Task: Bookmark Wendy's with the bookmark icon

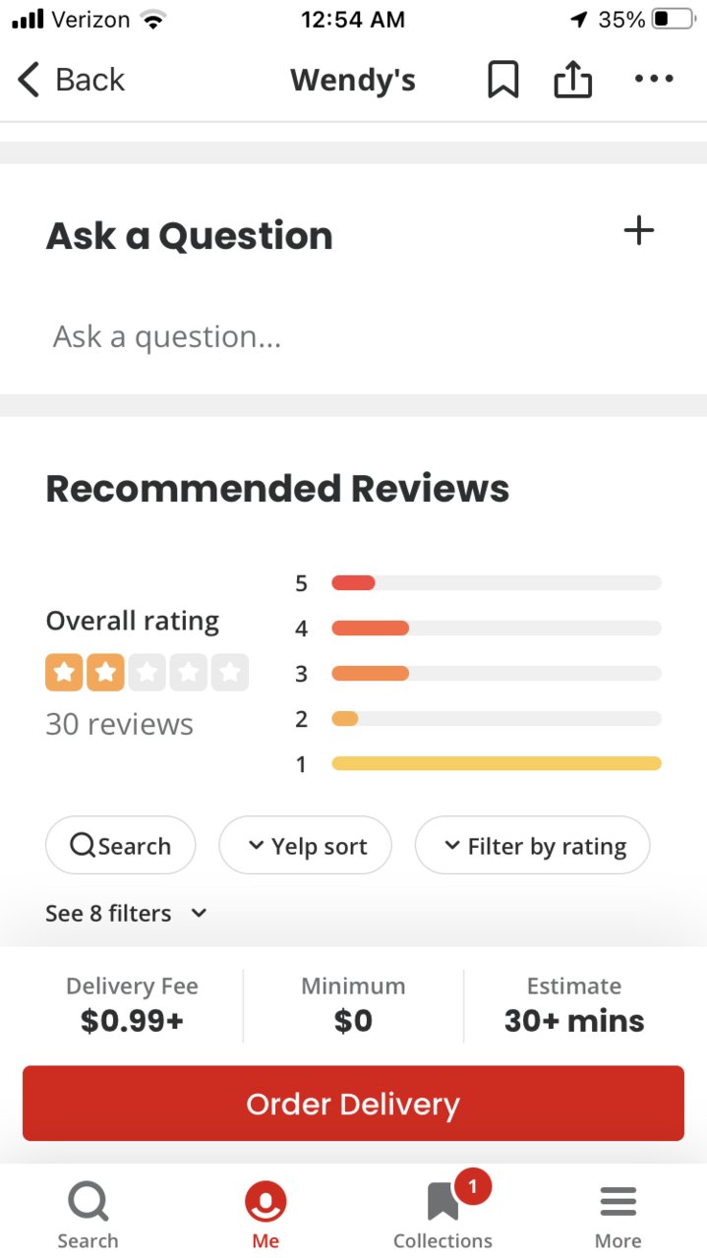Action: pos(502,80)
